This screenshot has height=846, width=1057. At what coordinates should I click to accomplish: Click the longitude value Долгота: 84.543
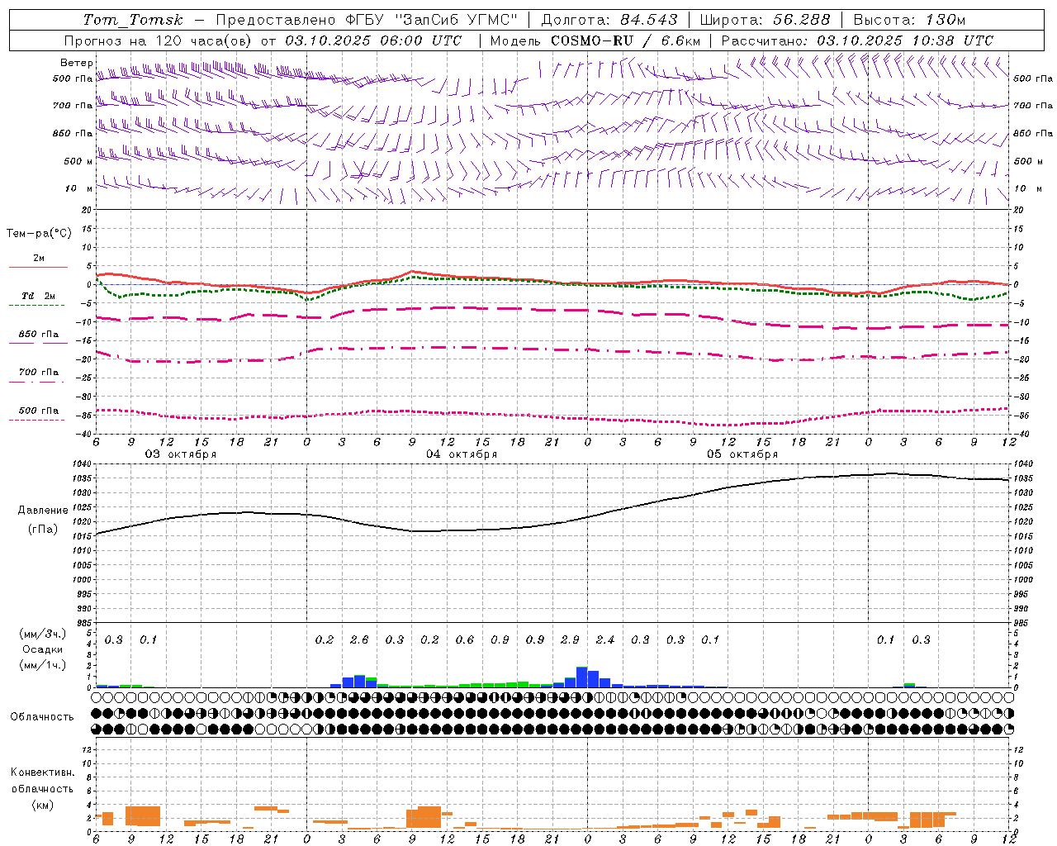(609, 20)
